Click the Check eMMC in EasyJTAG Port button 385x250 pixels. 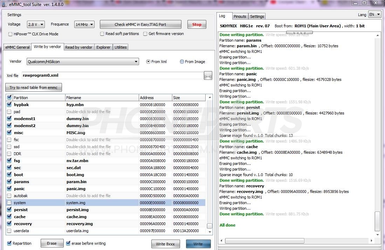[140, 24]
